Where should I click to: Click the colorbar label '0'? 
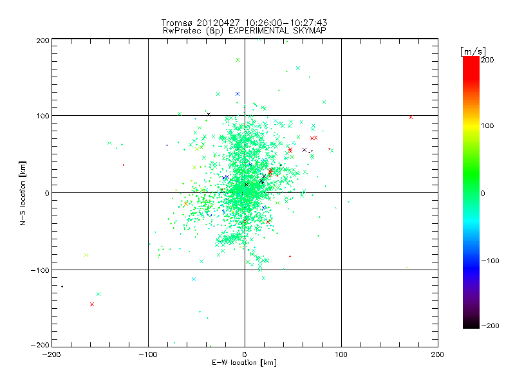[x=483, y=193]
